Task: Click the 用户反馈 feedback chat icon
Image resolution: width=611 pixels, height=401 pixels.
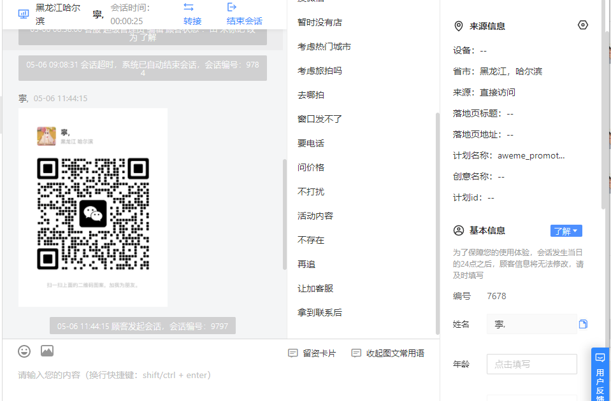Action: coord(600,357)
